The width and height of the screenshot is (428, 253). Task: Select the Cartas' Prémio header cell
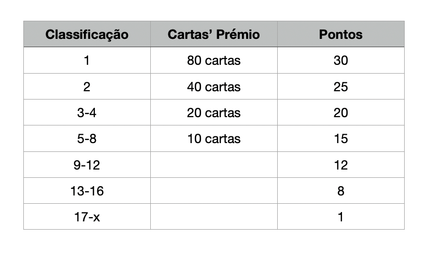pos(213,35)
